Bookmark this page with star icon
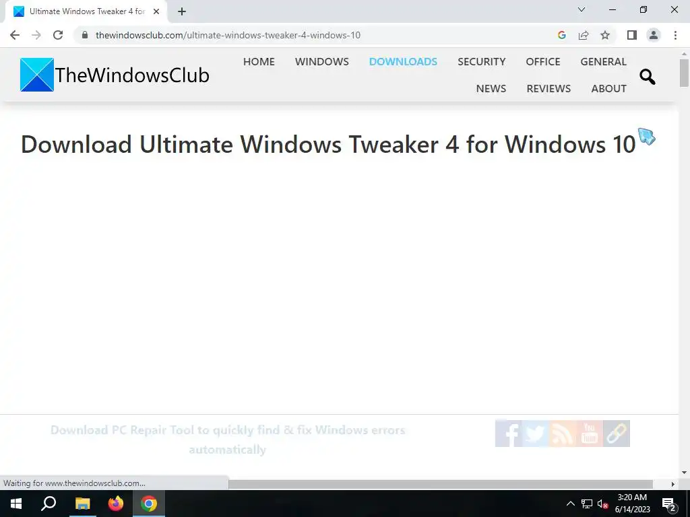The image size is (690, 517). [605, 35]
